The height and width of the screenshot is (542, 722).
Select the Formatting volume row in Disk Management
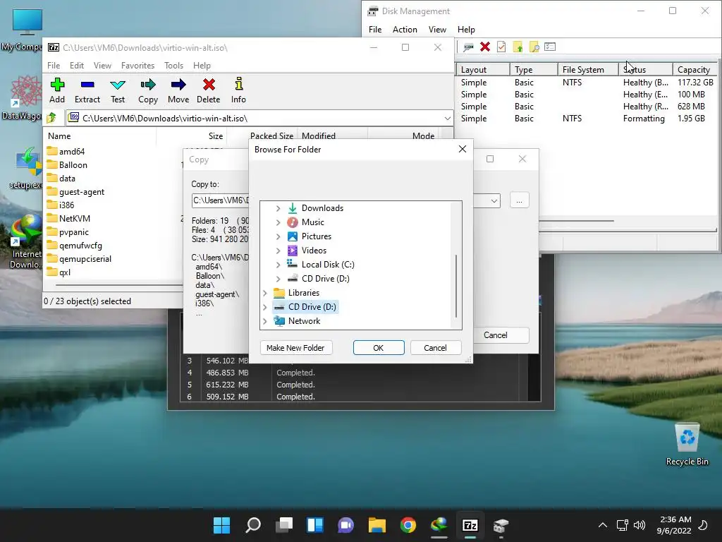coord(587,119)
